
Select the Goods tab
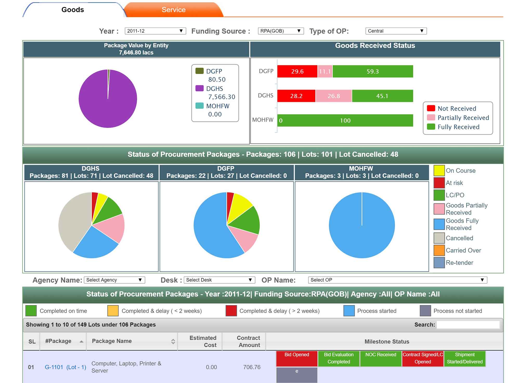point(73,10)
